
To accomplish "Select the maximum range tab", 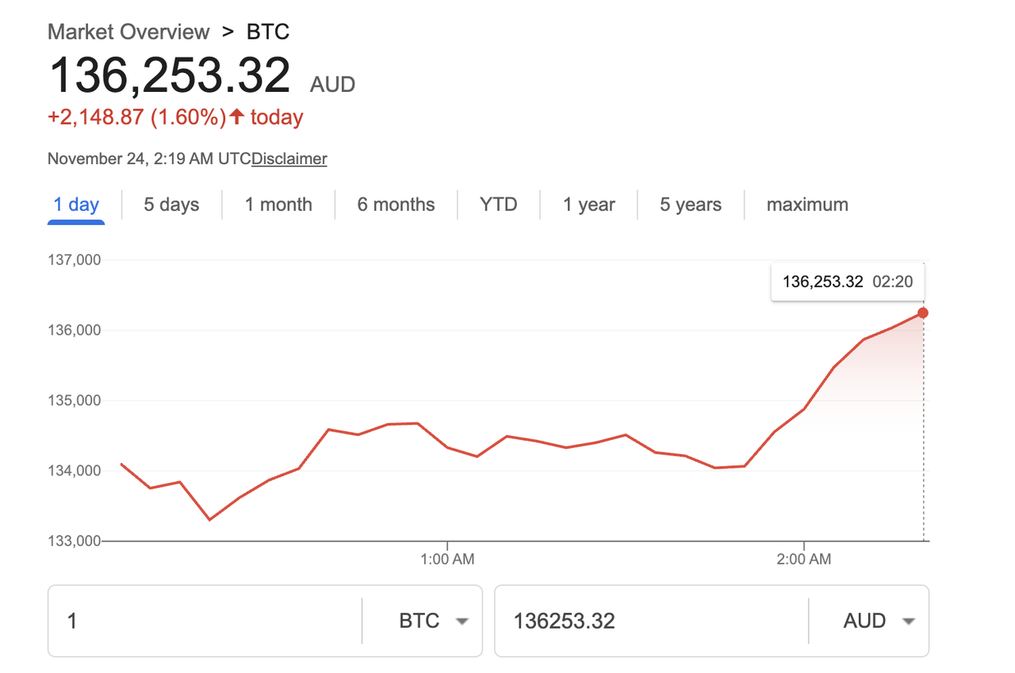I will point(807,205).
